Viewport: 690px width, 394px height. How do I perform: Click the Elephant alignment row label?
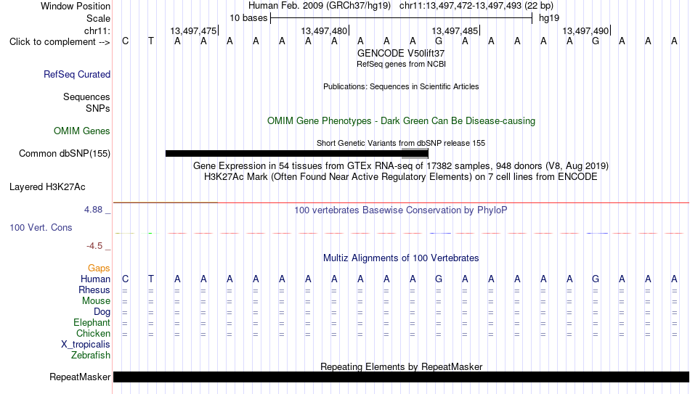pos(92,323)
